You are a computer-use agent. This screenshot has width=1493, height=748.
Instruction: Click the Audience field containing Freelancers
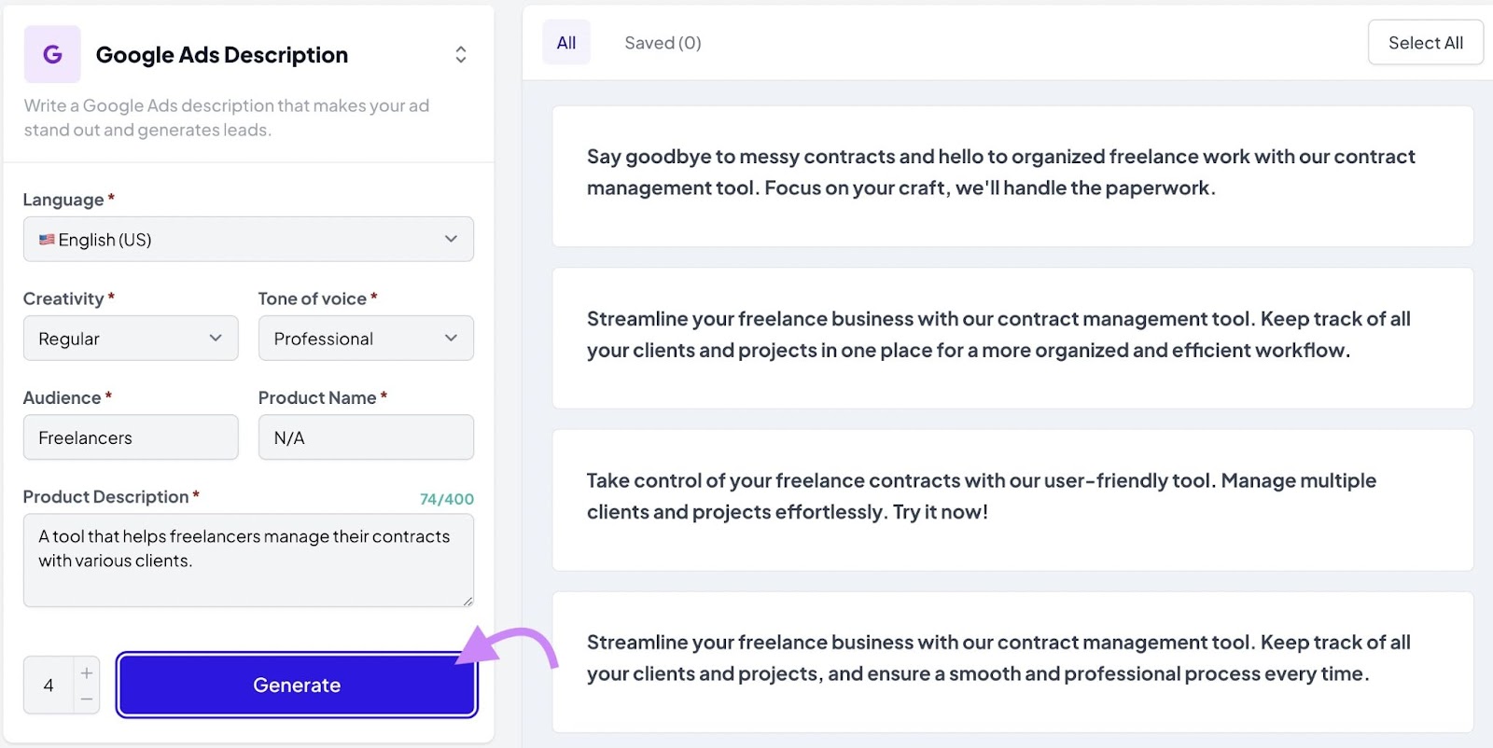[130, 436]
